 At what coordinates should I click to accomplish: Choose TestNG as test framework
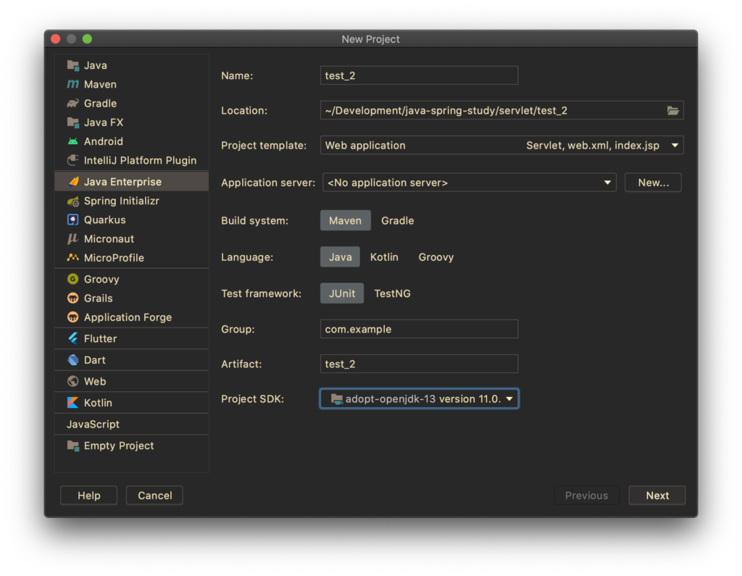(392, 293)
